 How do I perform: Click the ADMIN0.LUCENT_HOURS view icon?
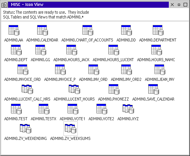click(74, 89)
